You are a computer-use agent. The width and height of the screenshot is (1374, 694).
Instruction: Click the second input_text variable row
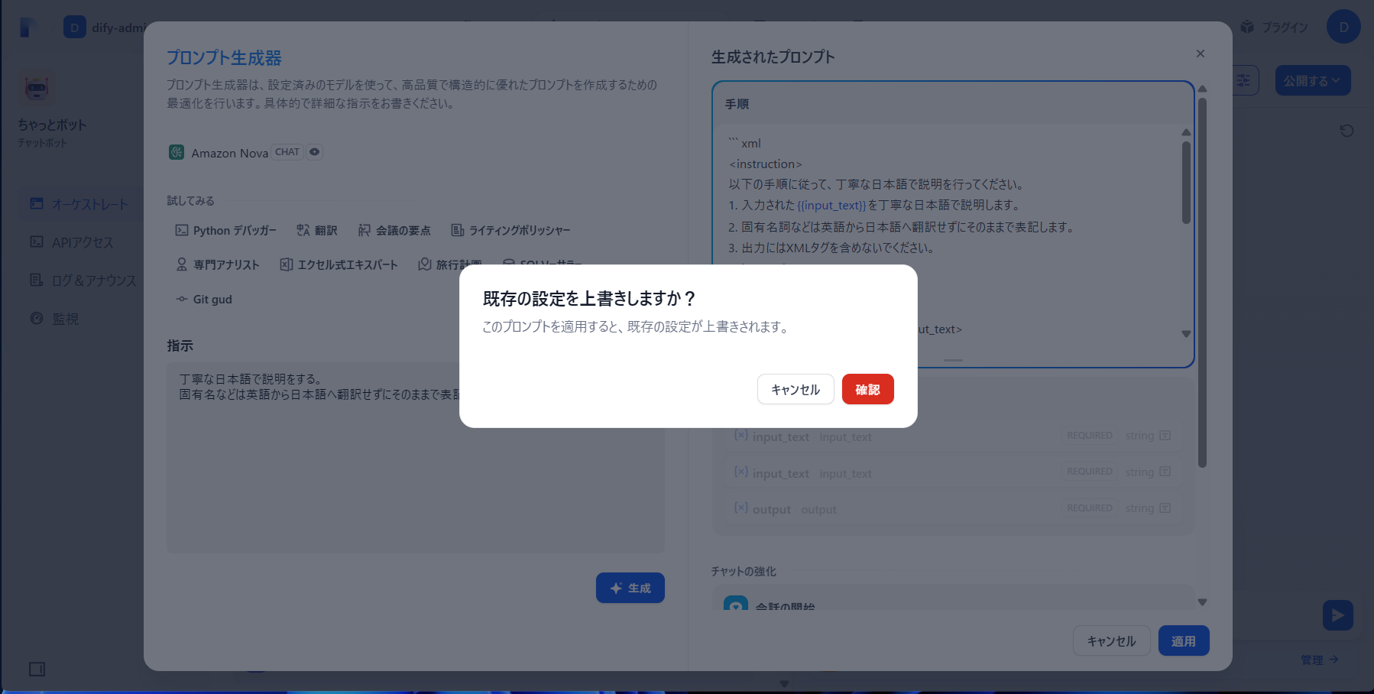[x=953, y=473]
